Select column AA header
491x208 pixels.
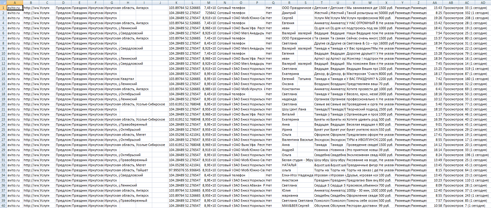[x=434, y=3]
